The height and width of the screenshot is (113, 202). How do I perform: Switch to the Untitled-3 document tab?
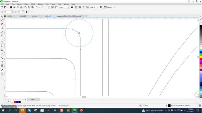(35, 16)
